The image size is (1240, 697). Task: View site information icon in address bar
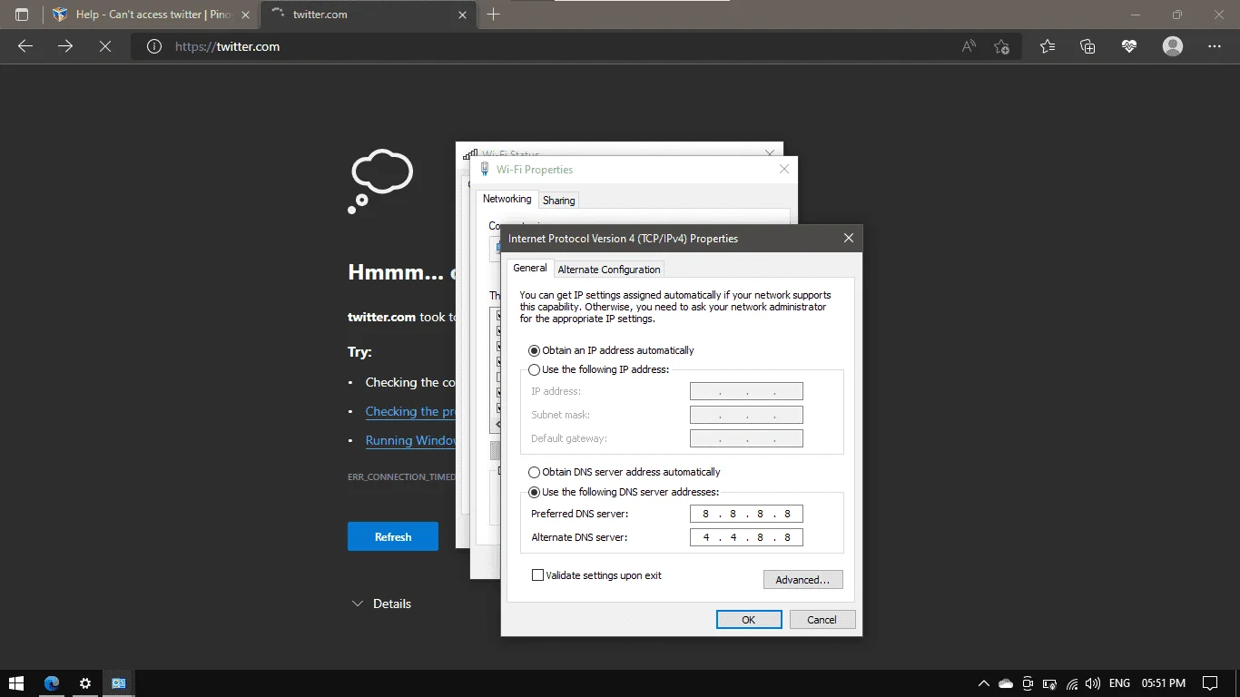(154, 46)
